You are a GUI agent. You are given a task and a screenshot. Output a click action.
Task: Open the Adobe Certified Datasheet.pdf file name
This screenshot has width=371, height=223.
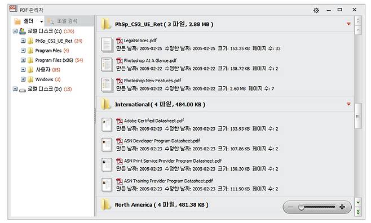(x=154, y=121)
